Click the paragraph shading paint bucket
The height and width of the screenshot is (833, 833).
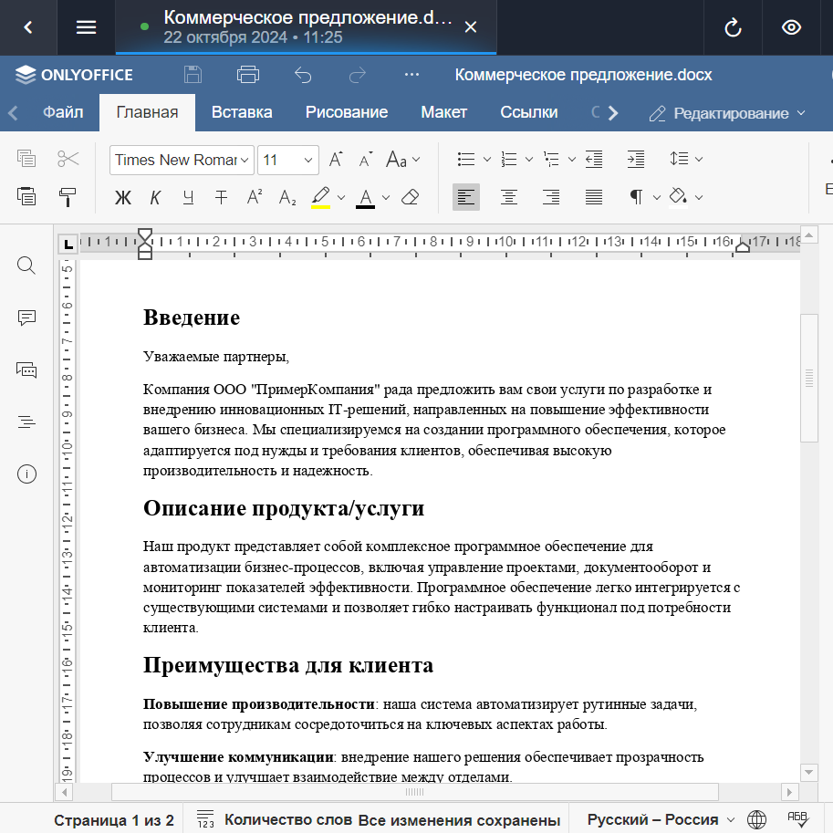pyautogui.click(x=677, y=197)
